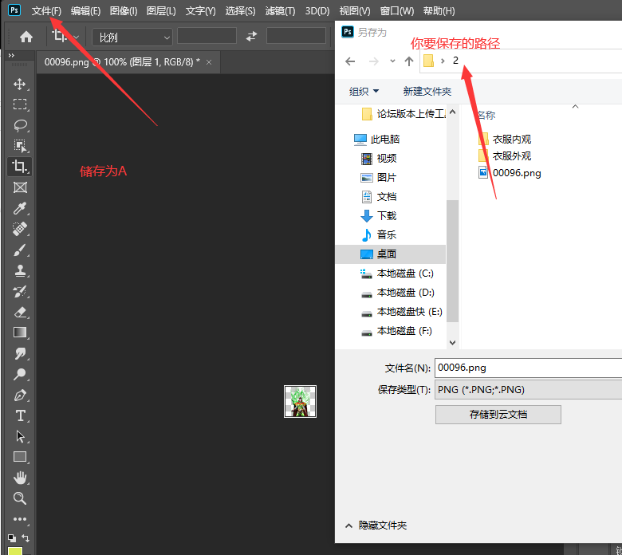
Task: Open the 文件(F) menu
Action: coord(46,11)
